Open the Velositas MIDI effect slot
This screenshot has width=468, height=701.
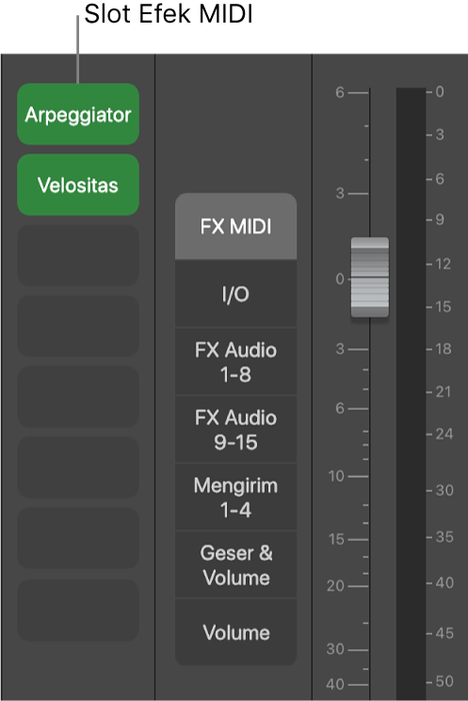click(78, 184)
